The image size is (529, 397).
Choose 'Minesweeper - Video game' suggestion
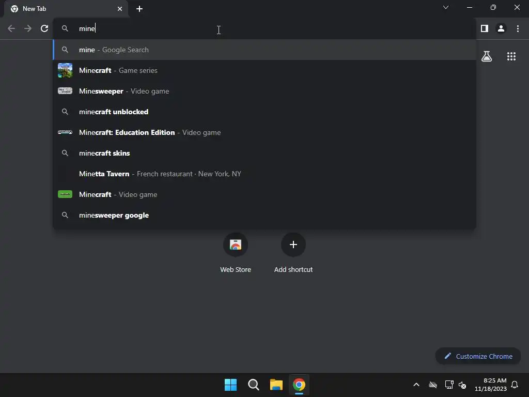pos(264,91)
